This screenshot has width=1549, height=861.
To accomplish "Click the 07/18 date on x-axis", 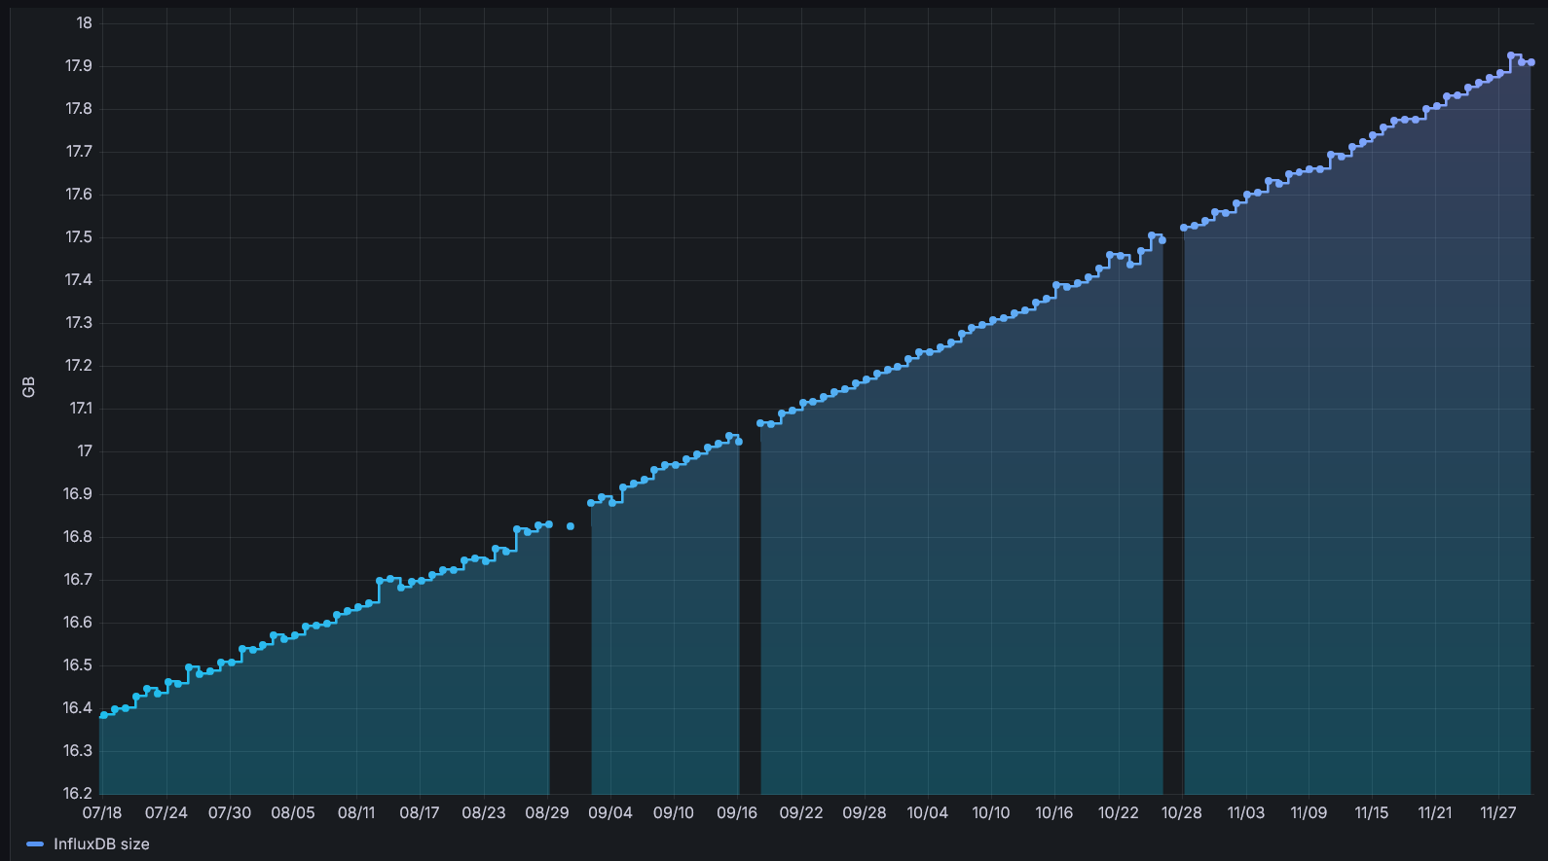I will point(102,813).
